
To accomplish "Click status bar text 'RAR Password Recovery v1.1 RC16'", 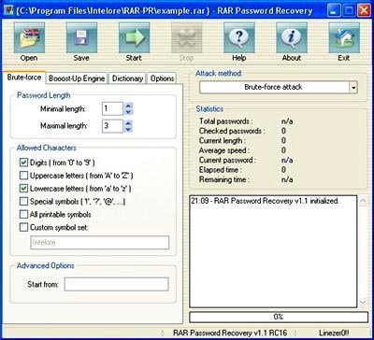I will [230, 333].
